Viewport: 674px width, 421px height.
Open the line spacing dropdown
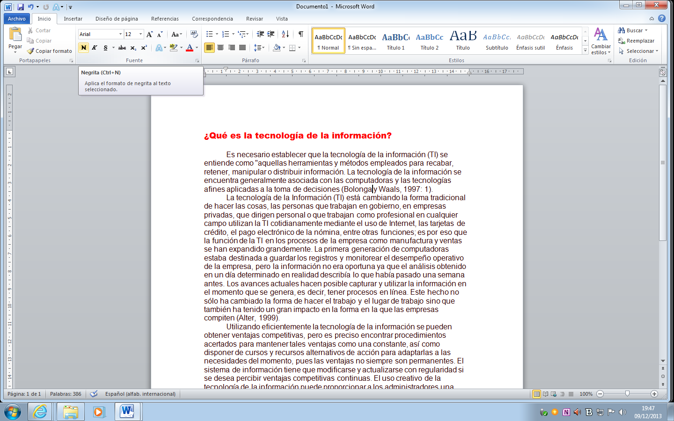coord(259,48)
